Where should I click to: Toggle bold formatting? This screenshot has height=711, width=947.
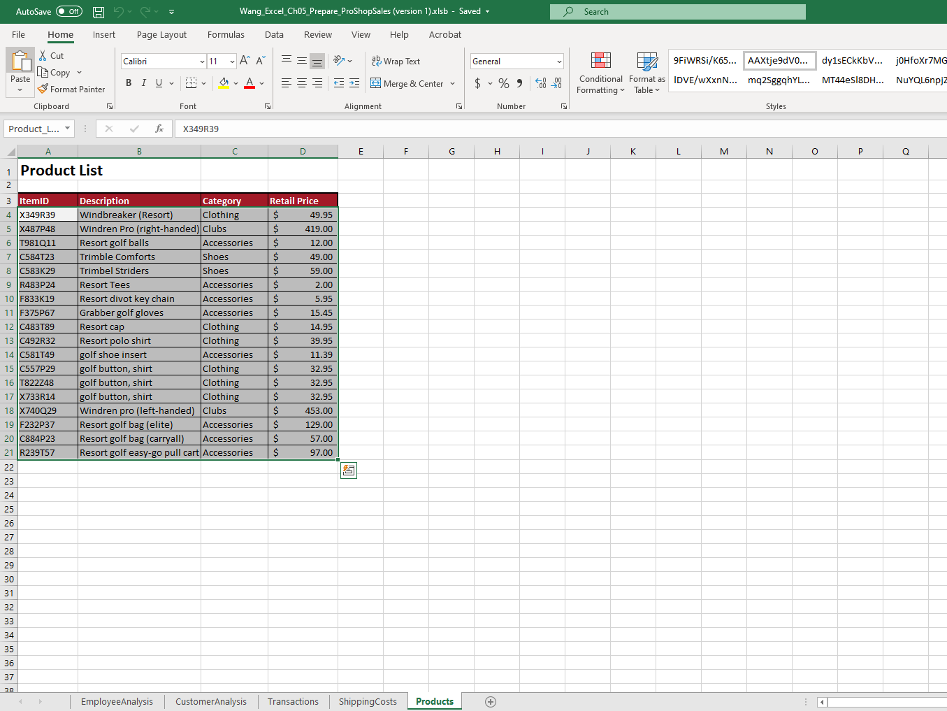click(129, 83)
